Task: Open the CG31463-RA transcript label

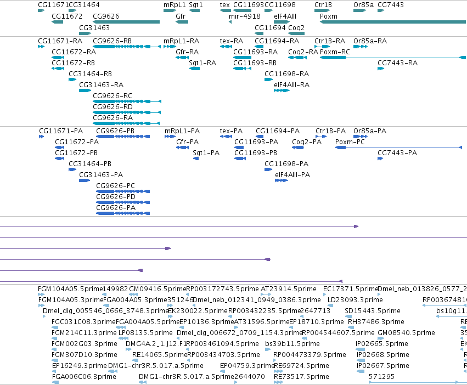Action: 102,85
